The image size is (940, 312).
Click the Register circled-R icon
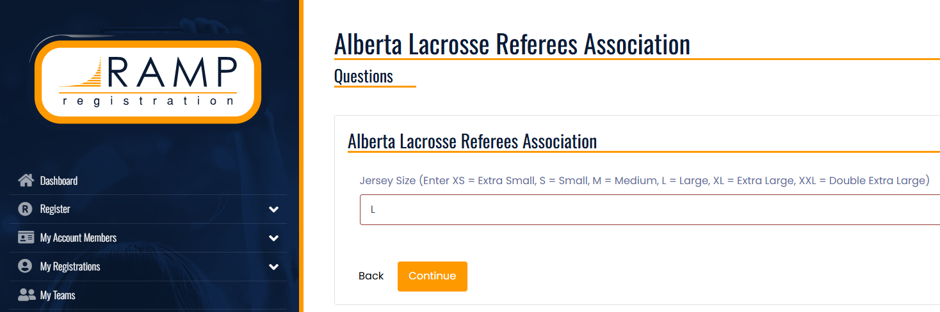(26, 209)
